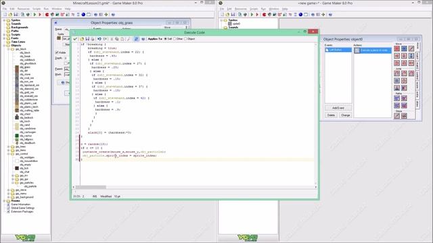Select the Move Free action icon
This screenshot has width=433, height=243.
[404, 49]
